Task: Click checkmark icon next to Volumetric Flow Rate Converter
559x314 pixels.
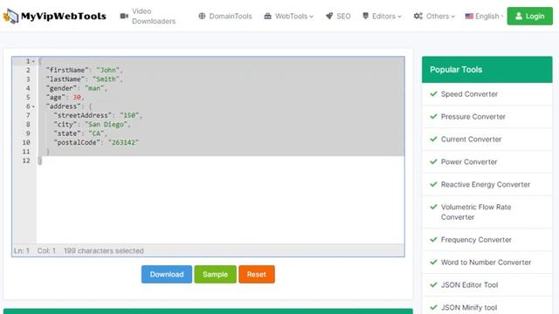Action: click(433, 207)
